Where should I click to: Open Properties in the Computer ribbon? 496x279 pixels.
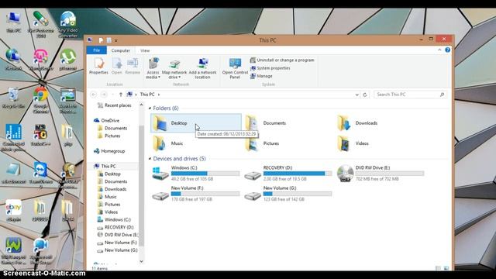pyautogui.click(x=98, y=66)
